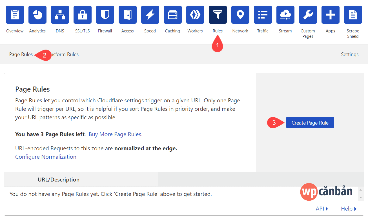The width and height of the screenshot is (368, 219).
Task: Open the Speed lightning bolt icon
Action: 150,15
